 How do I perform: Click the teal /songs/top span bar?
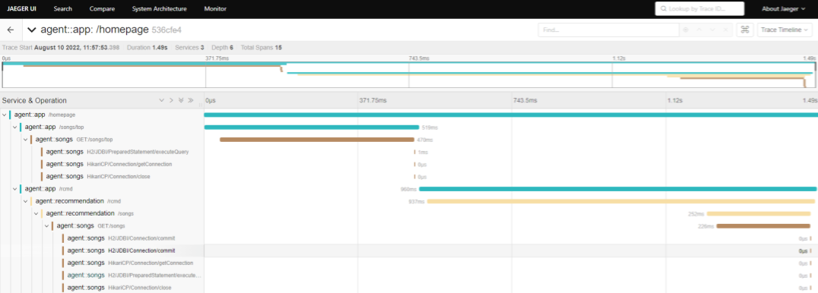[312, 128]
